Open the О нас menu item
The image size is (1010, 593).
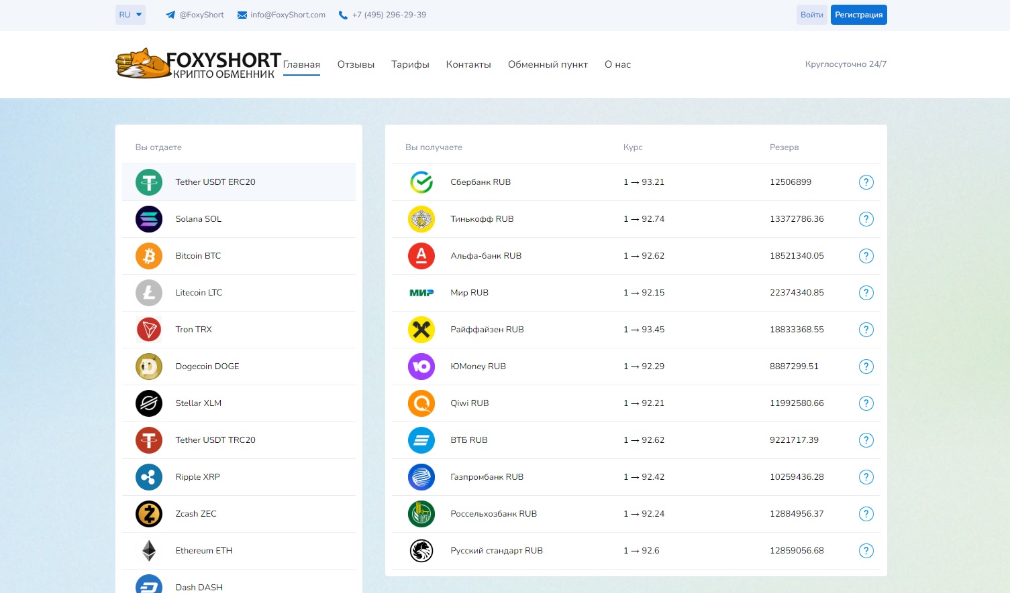coord(617,64)
